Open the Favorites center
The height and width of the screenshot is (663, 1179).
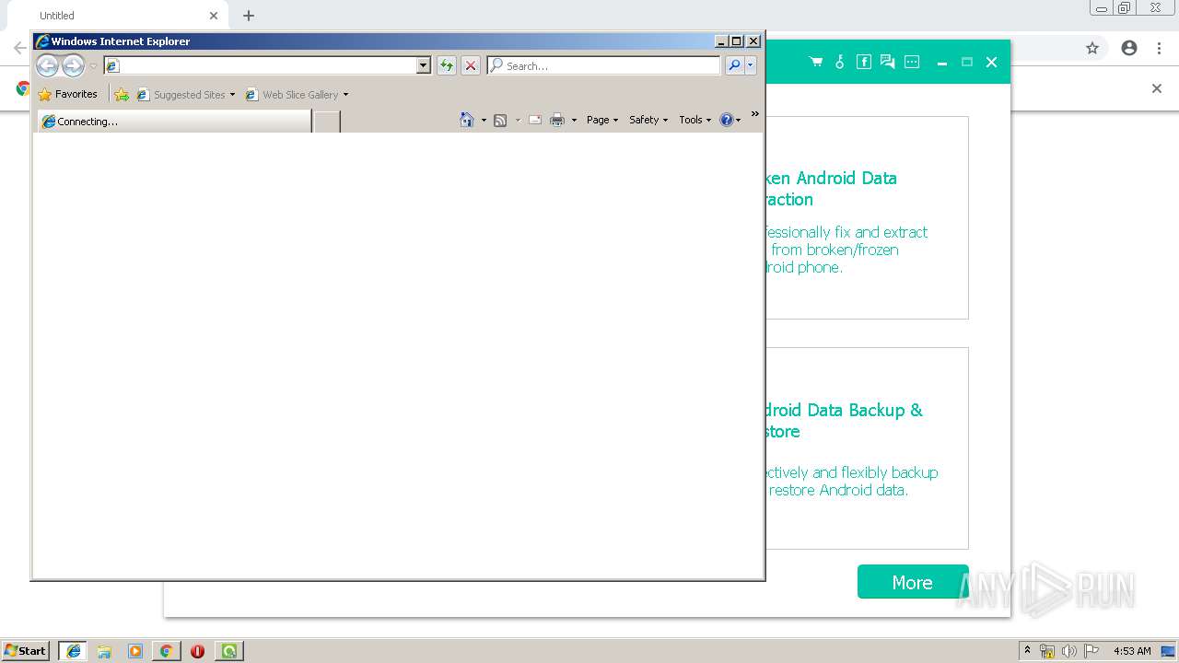[67, 94]
